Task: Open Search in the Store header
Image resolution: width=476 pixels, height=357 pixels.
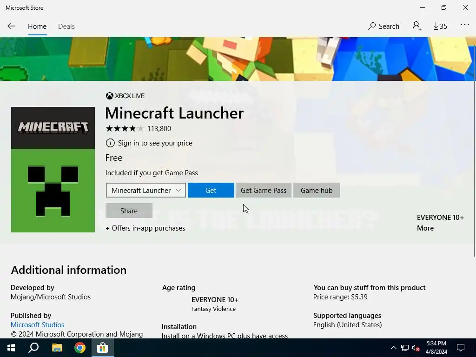Action: pos(383,26)
